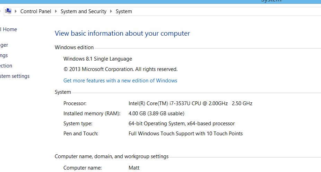Viewport: 321px width, 172px height.
Task: Get more features with new Windows edition
Action: pos(120,81)
